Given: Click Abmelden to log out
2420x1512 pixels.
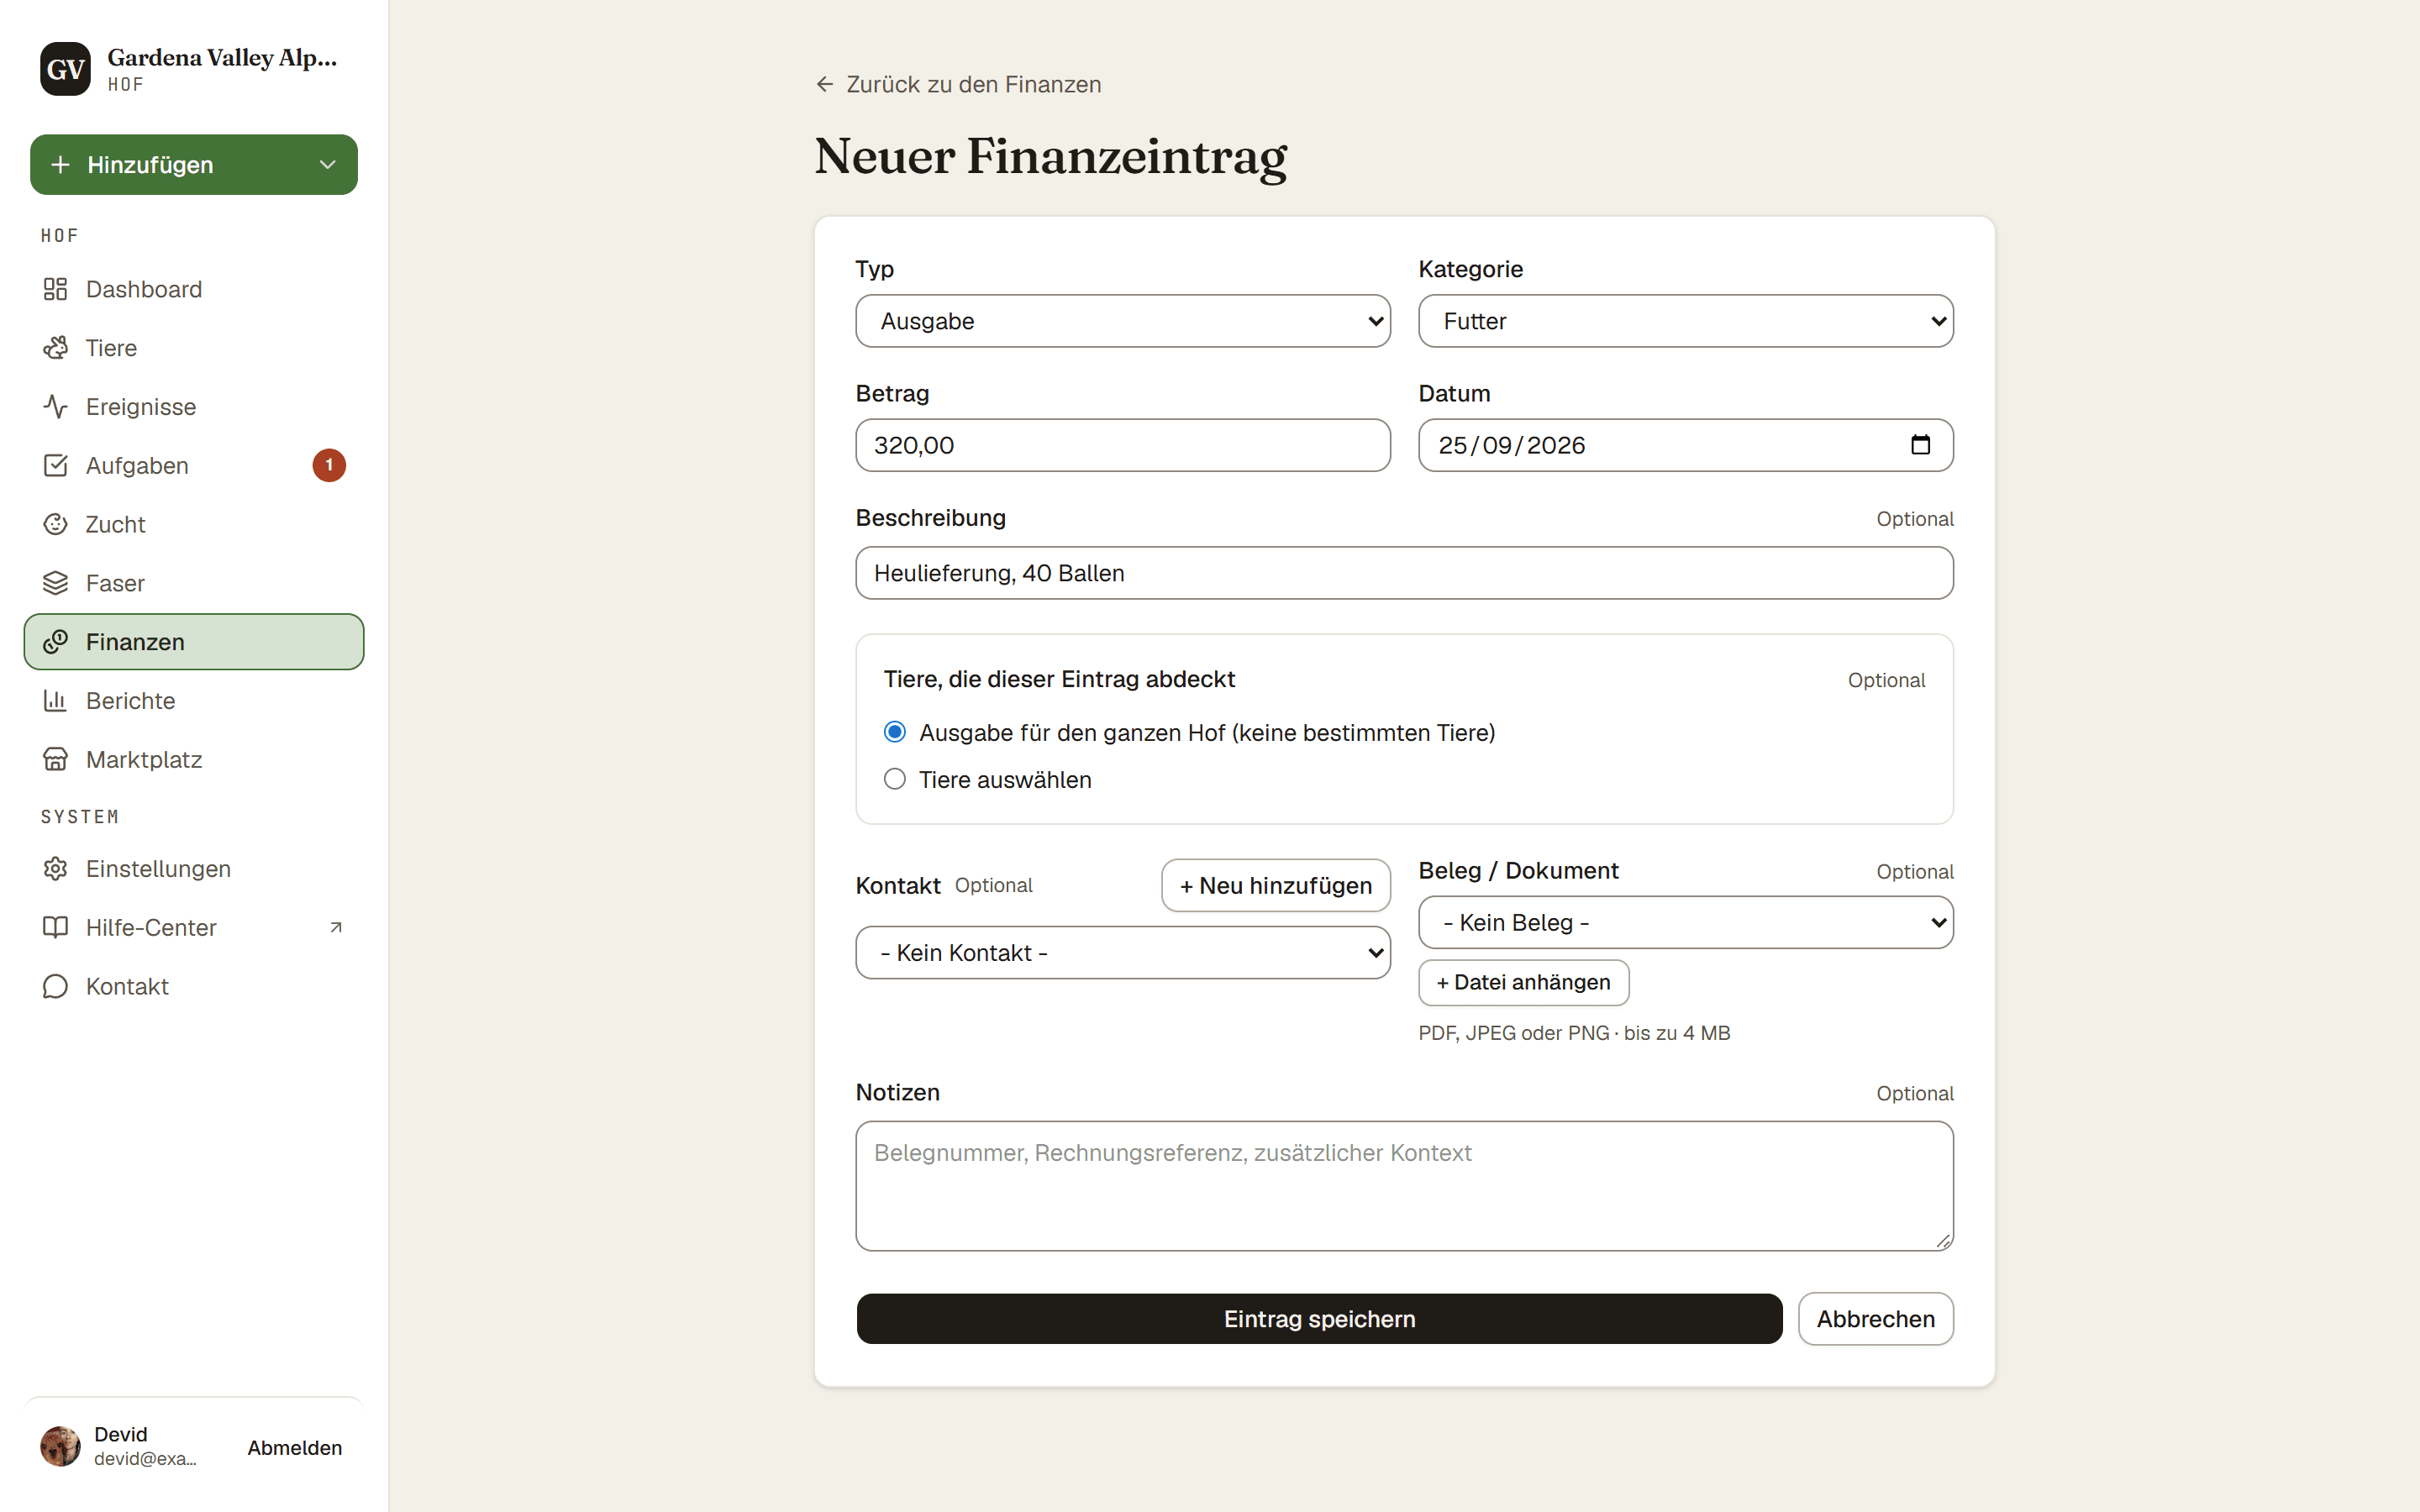Looking at the screenshot, I should [294, 1448].
